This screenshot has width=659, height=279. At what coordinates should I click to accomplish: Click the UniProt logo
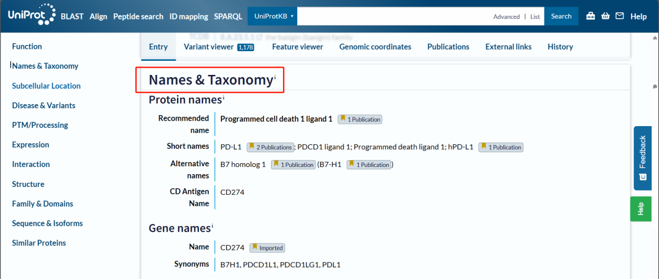tap(32, 16)
